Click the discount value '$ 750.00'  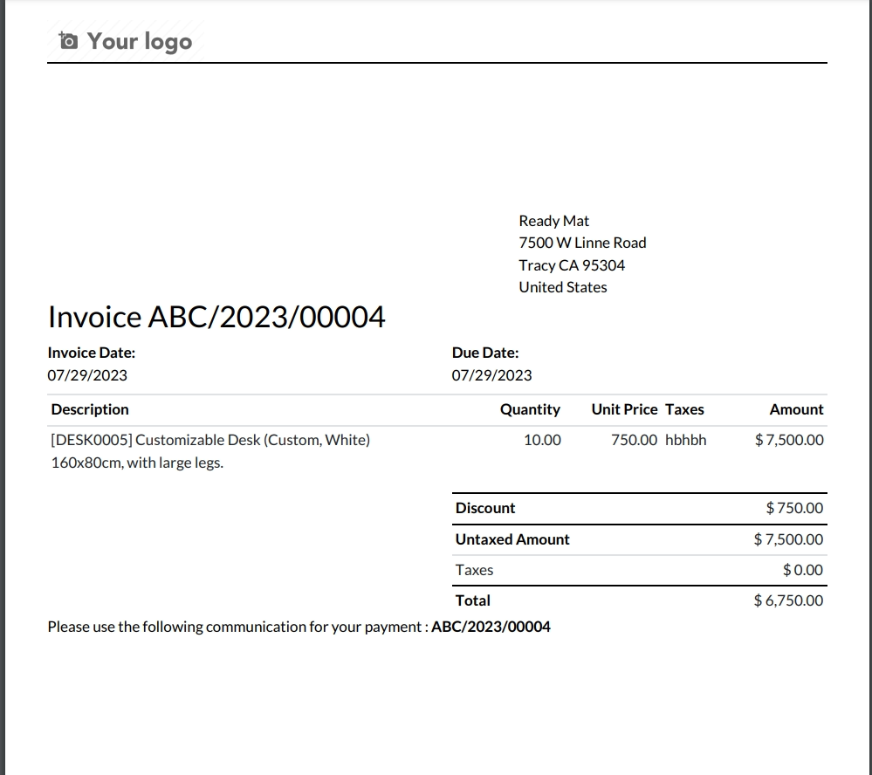(x=794, y=508)
